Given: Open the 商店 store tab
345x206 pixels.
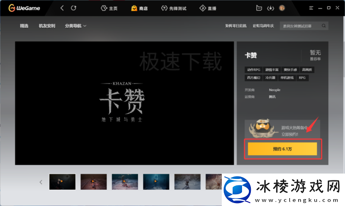Looking at the screenshot, I should coord(139,8).
